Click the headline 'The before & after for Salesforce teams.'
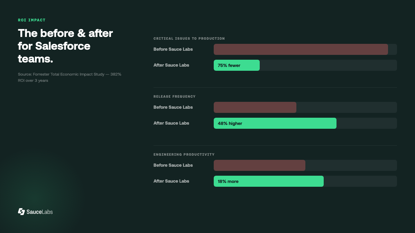 click(65, 46)
